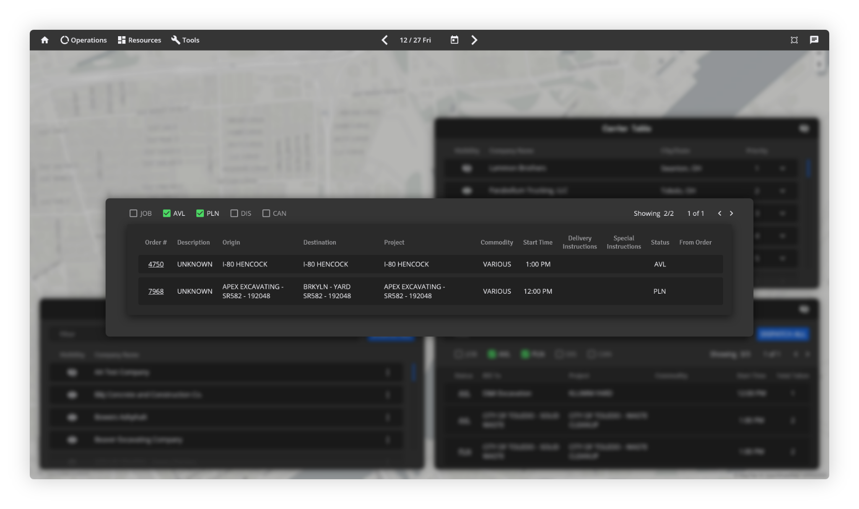Select the 12:00 PM start time cell

coord(538,291)
